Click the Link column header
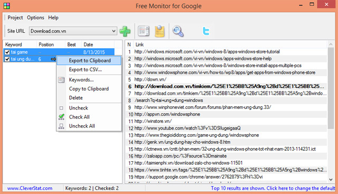338x194 pixels. pyautogui.click(x=230, y=44)
